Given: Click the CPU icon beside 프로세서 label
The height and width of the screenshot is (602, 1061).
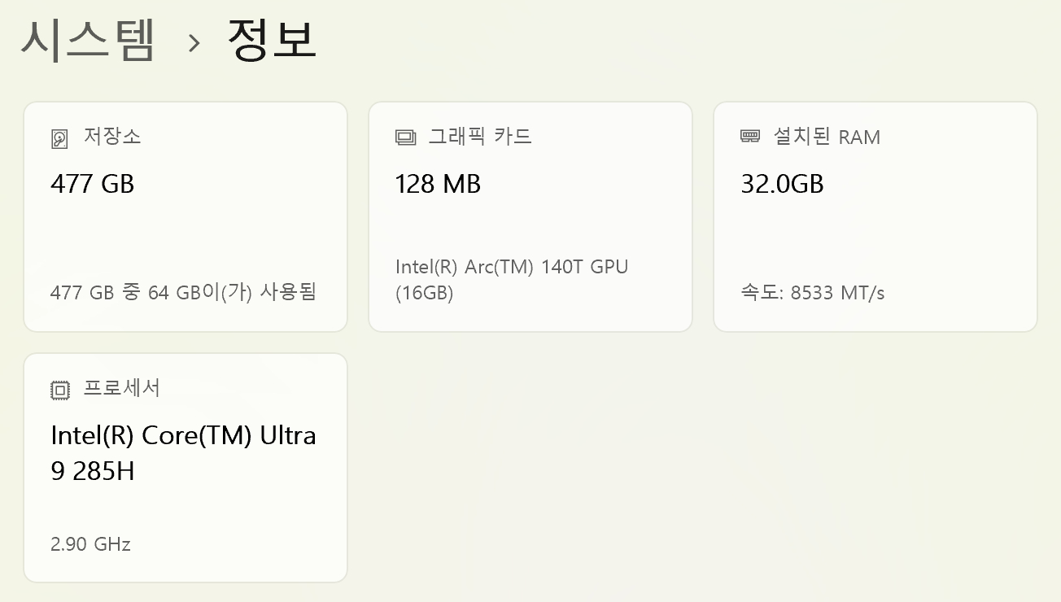Looking at the screenshot, I should tap(59, 389).
